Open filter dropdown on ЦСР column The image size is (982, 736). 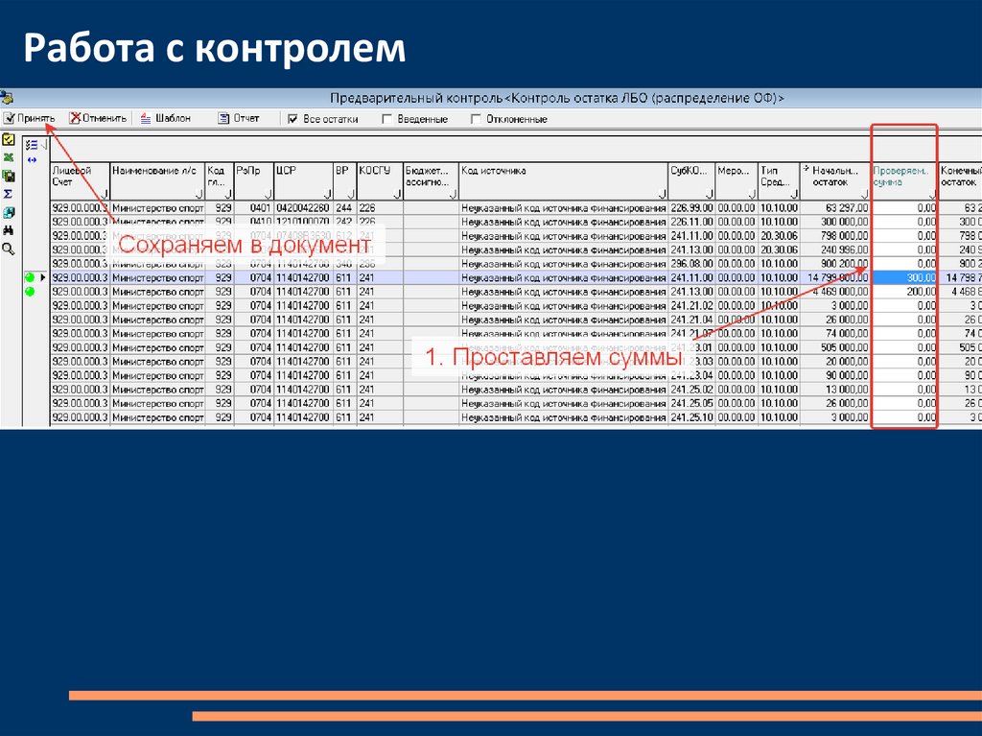(326, 194)
